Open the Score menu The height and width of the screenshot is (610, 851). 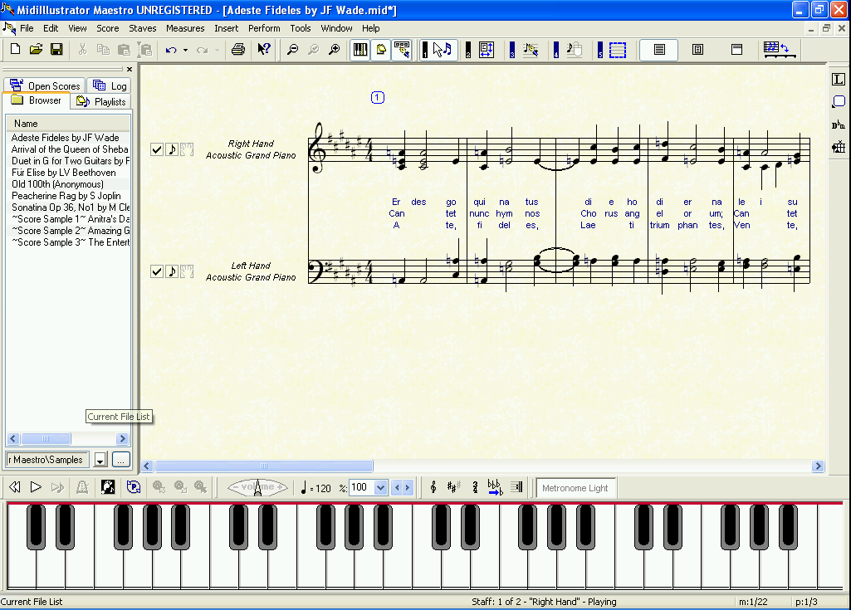click(107, 28)
